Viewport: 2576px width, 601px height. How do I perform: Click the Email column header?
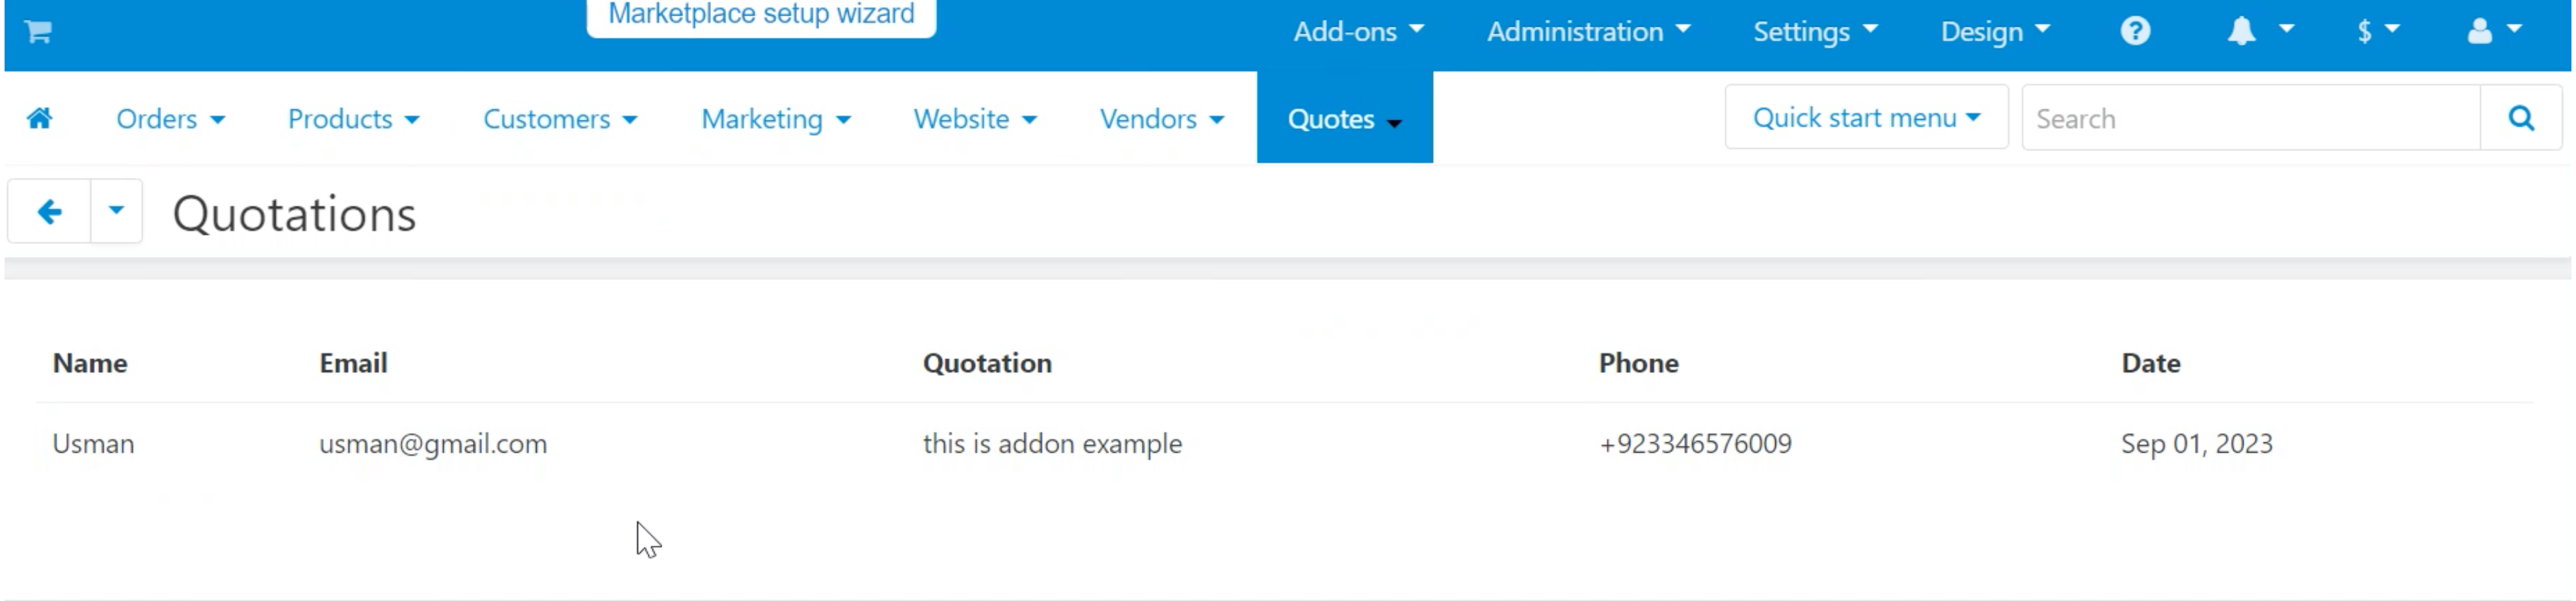pyautogui.click(x=353, y=363)
